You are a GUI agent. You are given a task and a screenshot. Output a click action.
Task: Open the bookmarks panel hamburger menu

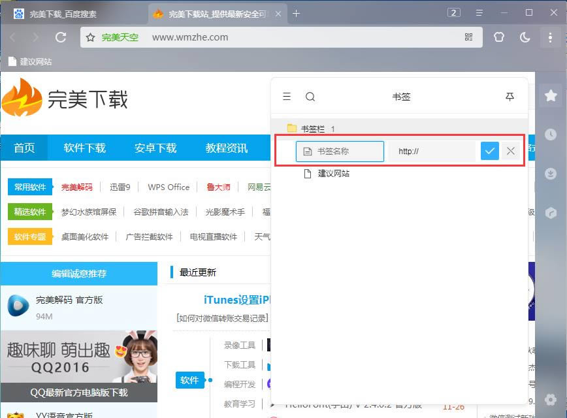coord(287,97)
